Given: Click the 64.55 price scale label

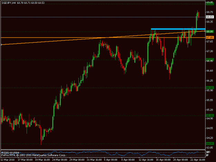Looking at the screenshot, I should [x=210, y=128].
